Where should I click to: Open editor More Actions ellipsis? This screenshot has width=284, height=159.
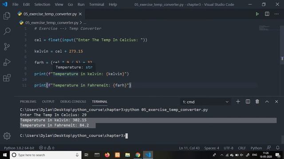click(276, 14)
